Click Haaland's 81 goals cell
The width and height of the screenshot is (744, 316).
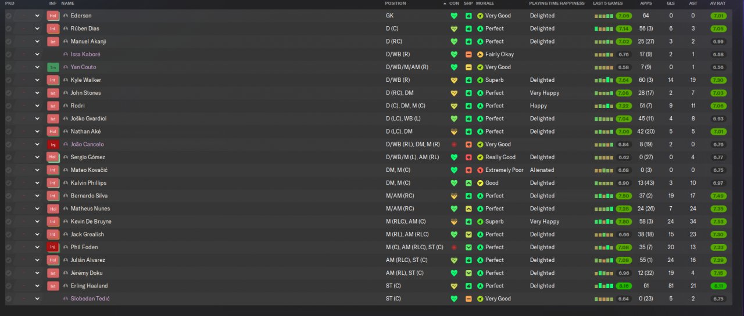671,286
